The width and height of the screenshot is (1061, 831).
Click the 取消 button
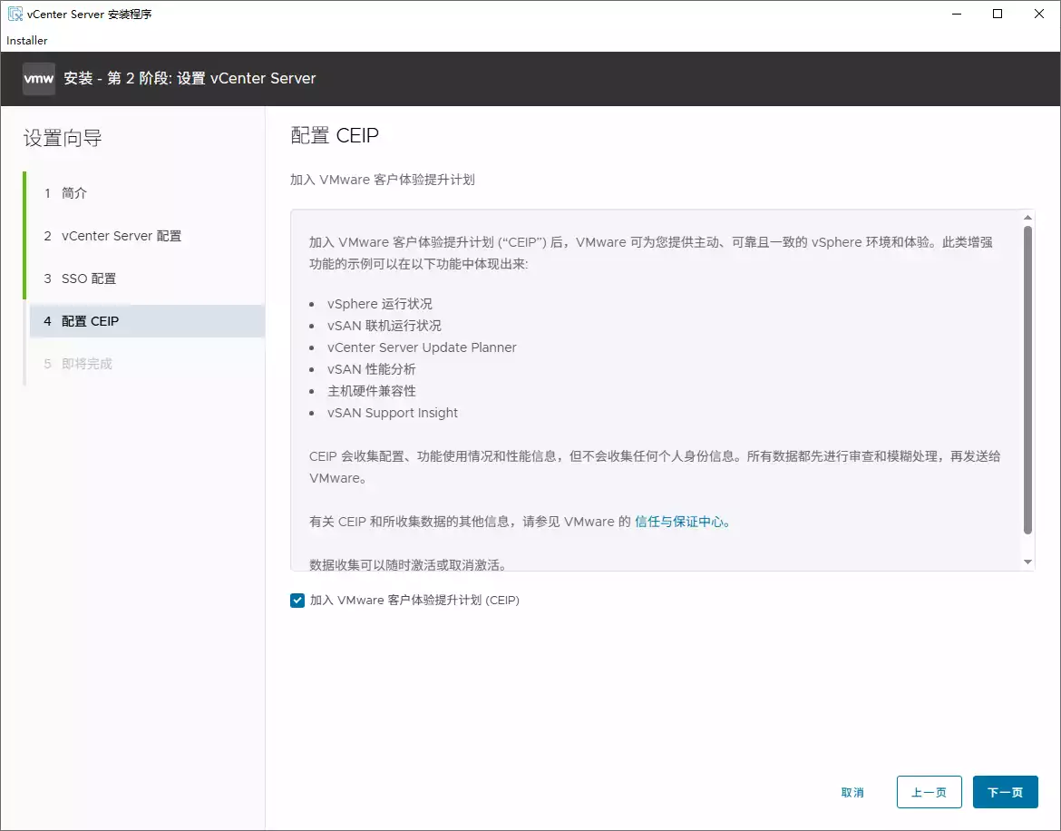pos(852,792)
